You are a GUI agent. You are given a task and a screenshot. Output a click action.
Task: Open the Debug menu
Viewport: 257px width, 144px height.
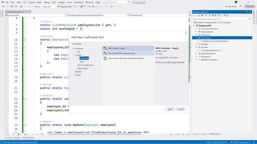(47, 2)
